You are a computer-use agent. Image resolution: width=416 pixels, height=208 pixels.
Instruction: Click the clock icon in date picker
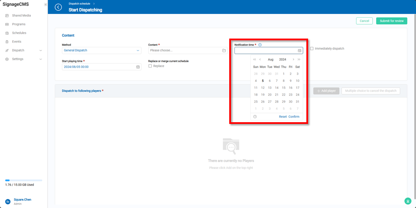point(255,117)
